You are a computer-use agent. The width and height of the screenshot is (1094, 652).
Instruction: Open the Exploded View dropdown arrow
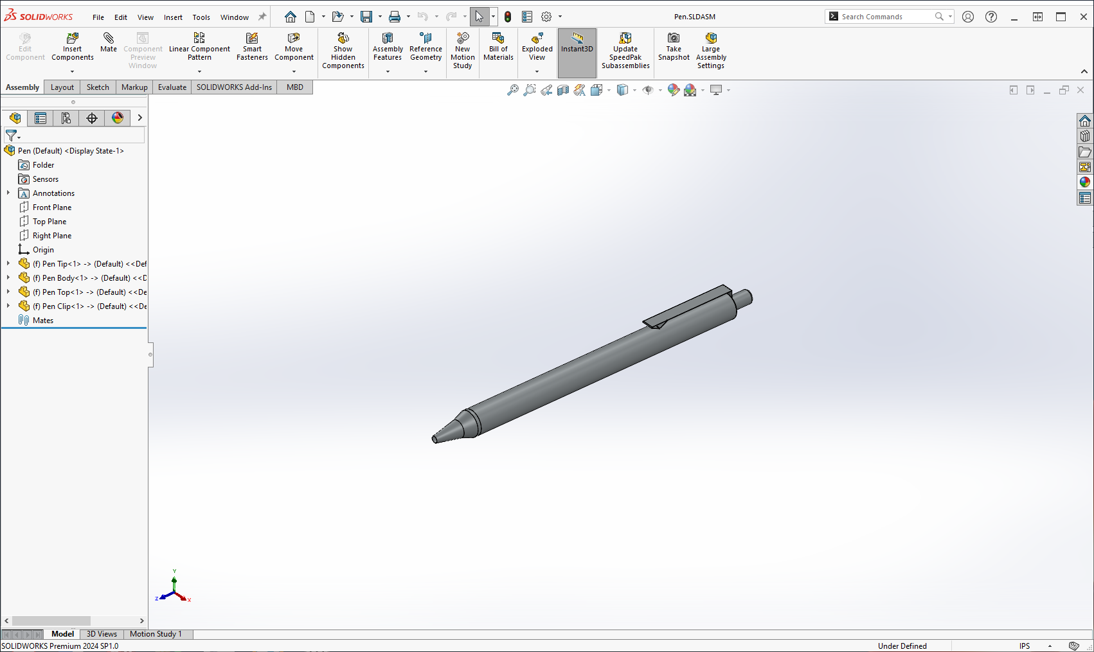tap(537, 71)
